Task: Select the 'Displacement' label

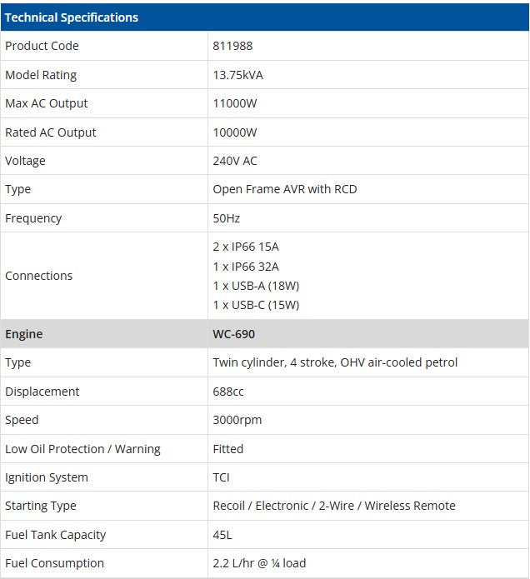Action: click(x=42, y=392)
